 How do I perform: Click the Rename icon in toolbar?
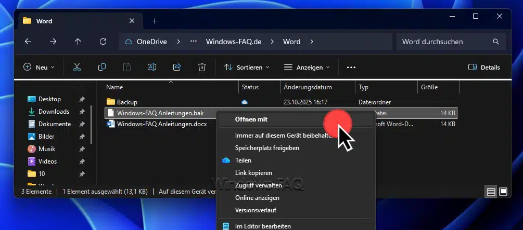click(x=152, y=67)
